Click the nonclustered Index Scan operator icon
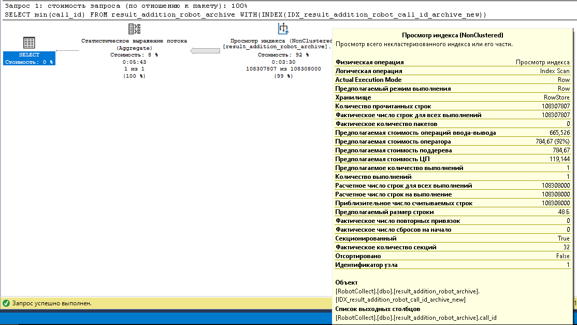The image size is (577, 325). point(283,29)
